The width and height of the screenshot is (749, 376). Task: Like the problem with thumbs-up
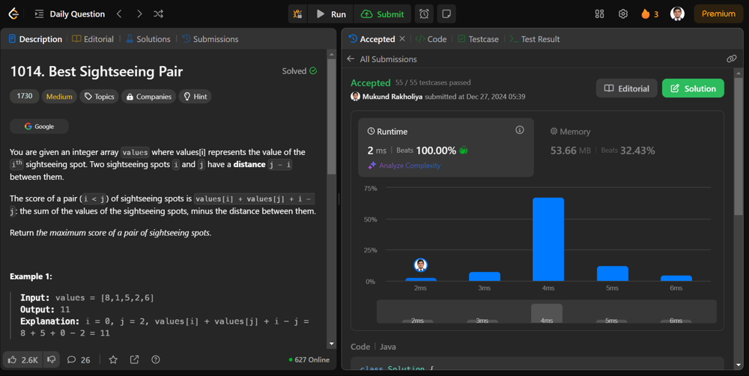pos(23,360)
